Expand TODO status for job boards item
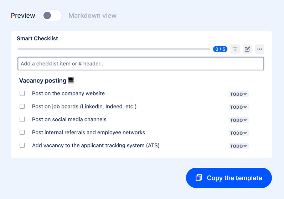The height and width of the screenshot is (199, 284). [238, 107]
